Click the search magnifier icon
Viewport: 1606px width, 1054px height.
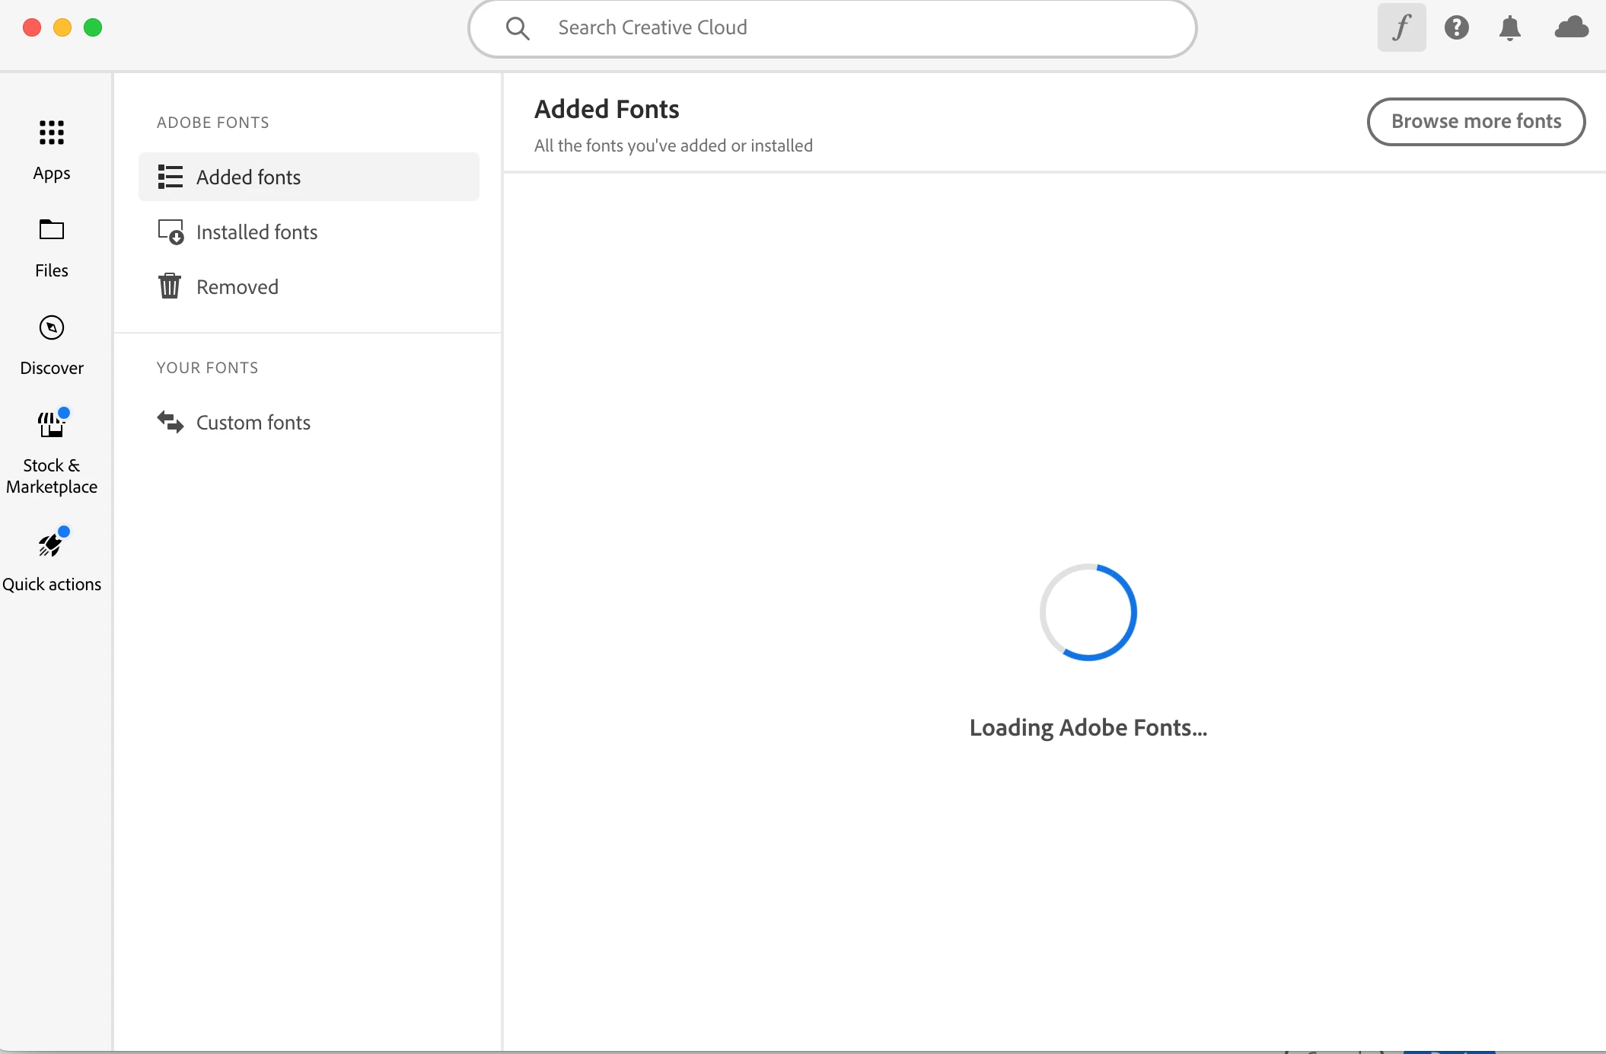coord(518,28)
